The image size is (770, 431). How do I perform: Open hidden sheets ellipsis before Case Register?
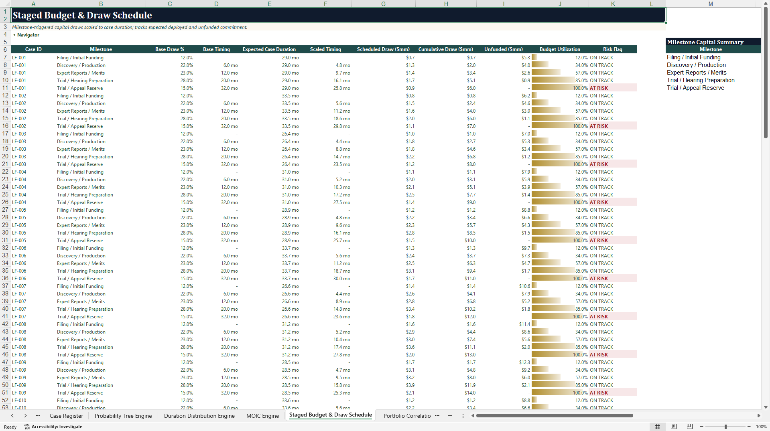click(38, 416)
